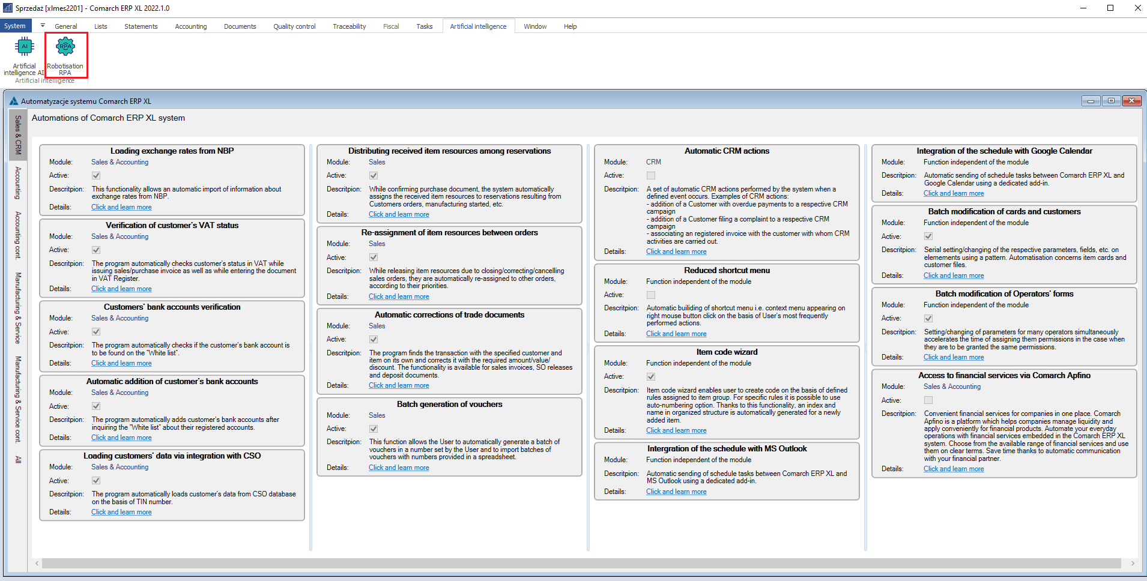The image size is (1147, 581).
Task: Open learn more link for Comarch Apfino
Action: point(954,469)
